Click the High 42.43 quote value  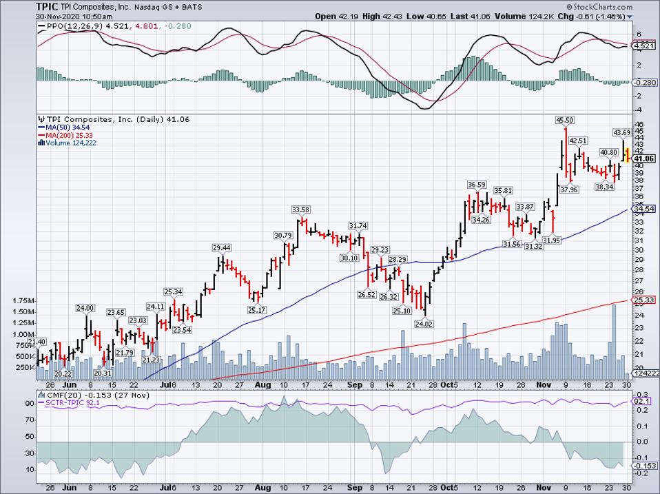pos(382,17)
